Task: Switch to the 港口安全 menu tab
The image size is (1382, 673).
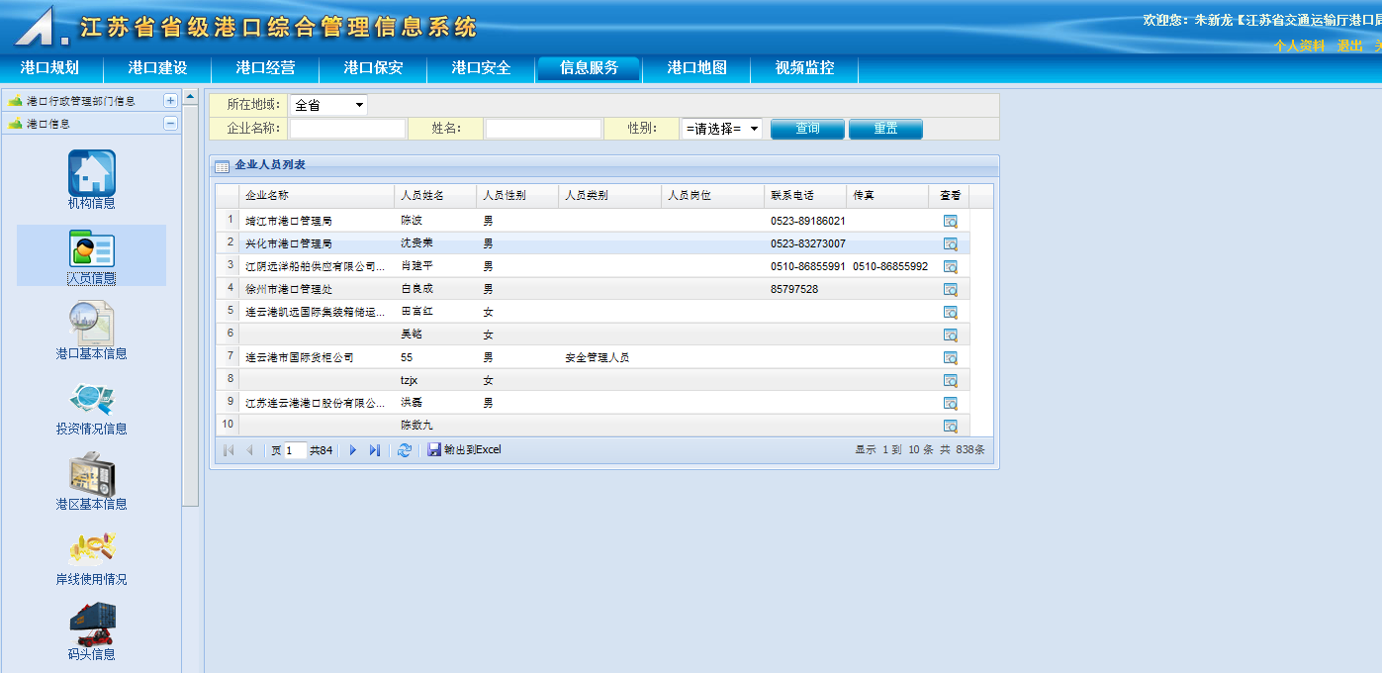Action: click(x=481, y=68)
